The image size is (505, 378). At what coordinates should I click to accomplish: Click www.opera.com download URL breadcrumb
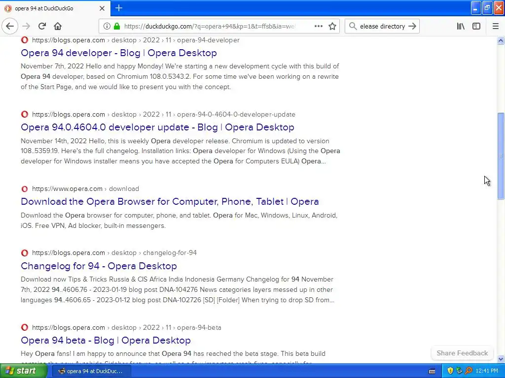click(85, 189)
